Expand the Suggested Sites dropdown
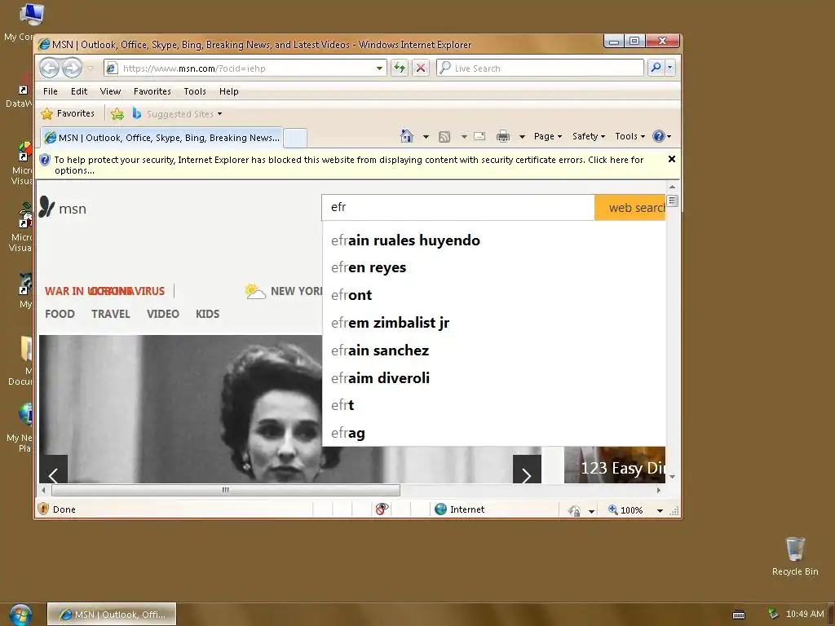Screen dimensions: 835x626 point(219,114)
